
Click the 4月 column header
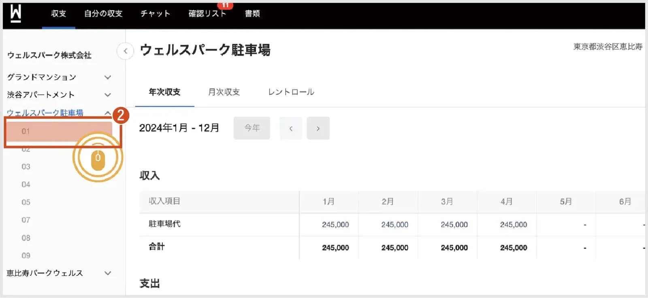(507, 202)
